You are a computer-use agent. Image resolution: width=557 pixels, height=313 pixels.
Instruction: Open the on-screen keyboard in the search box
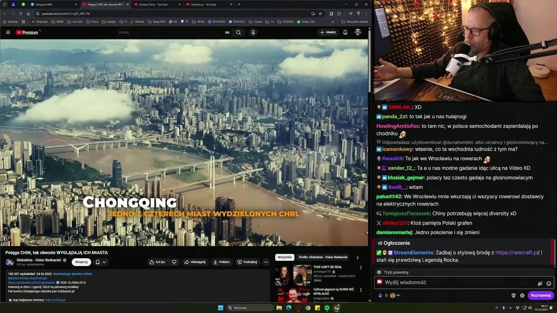pyautogui.click(x=227, y=32)
